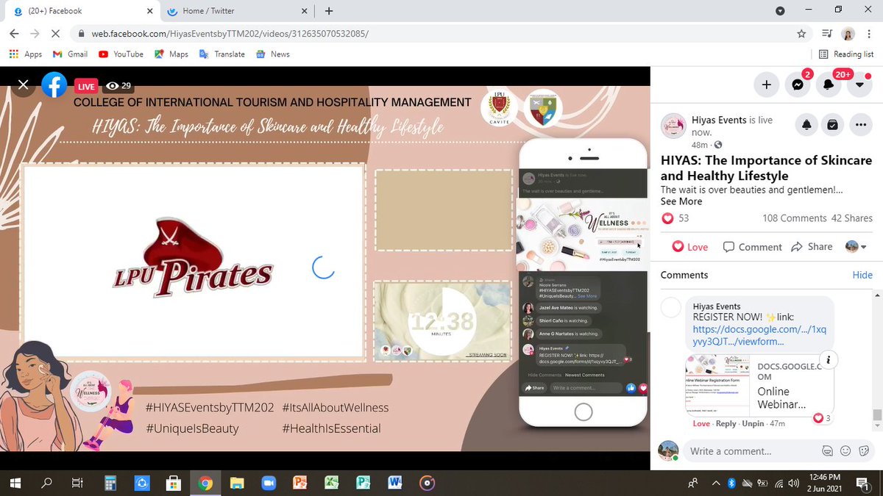Stop loading the page in Chrome
Screen dimensions: 883x496
coord(56,34)
